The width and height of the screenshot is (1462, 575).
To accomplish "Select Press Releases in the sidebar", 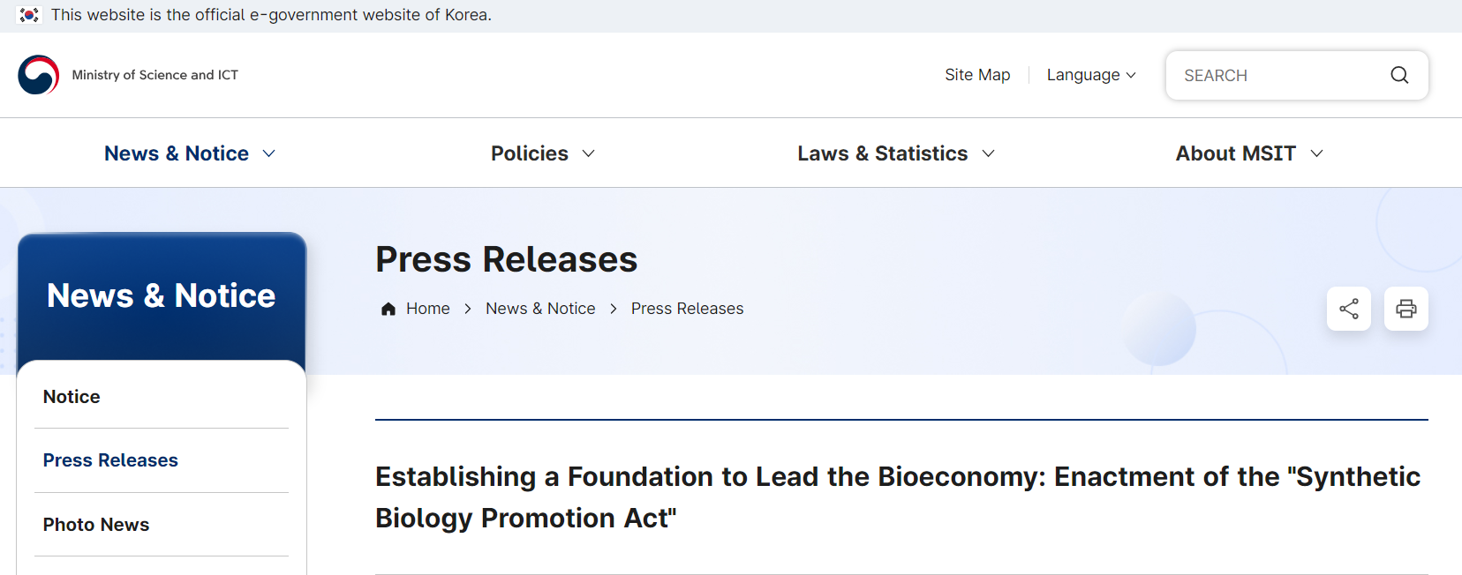I will pos(110,460).
